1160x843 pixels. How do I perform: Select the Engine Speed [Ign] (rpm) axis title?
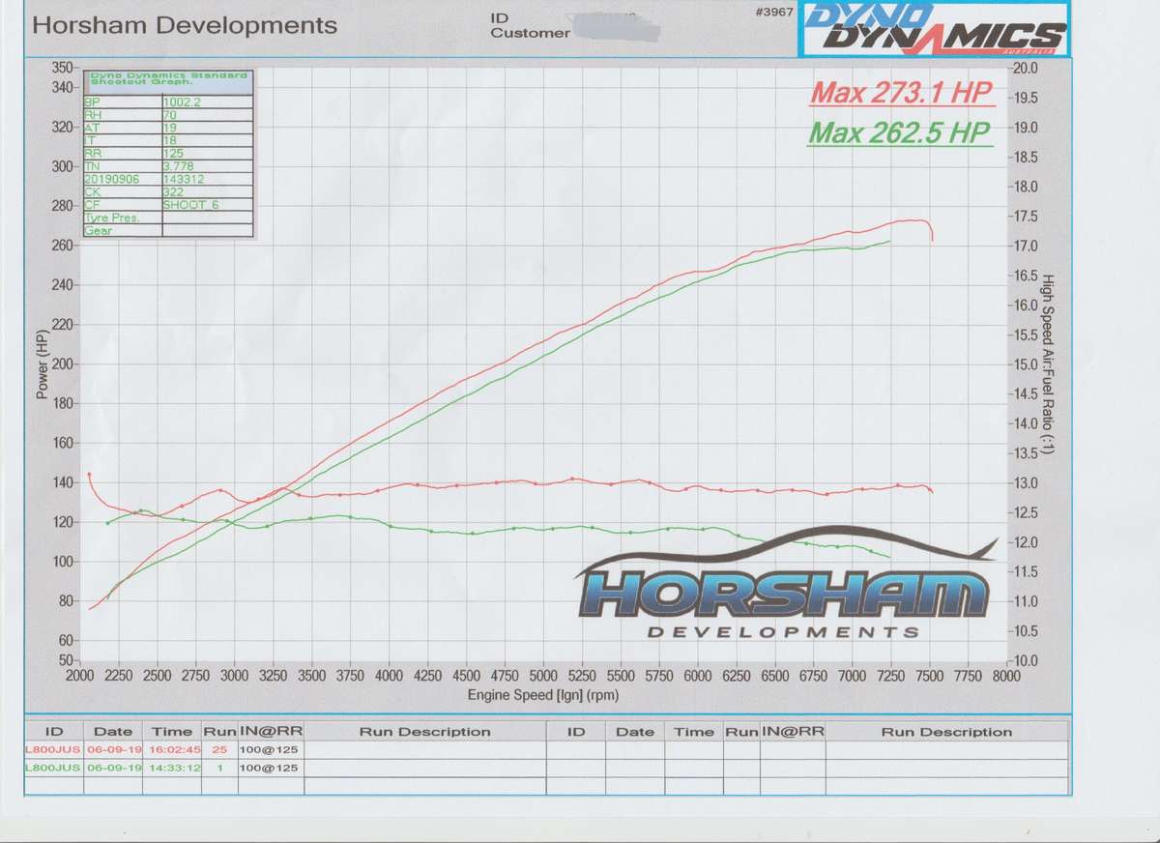click(x=542, y=694)
